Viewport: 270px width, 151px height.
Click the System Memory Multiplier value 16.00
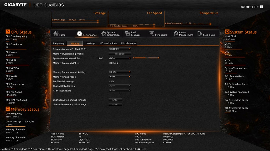(100, 58)
